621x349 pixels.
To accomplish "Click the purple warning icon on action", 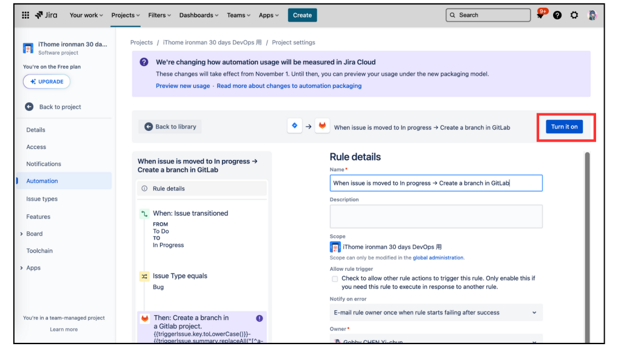I will click(x=260, y=318).
